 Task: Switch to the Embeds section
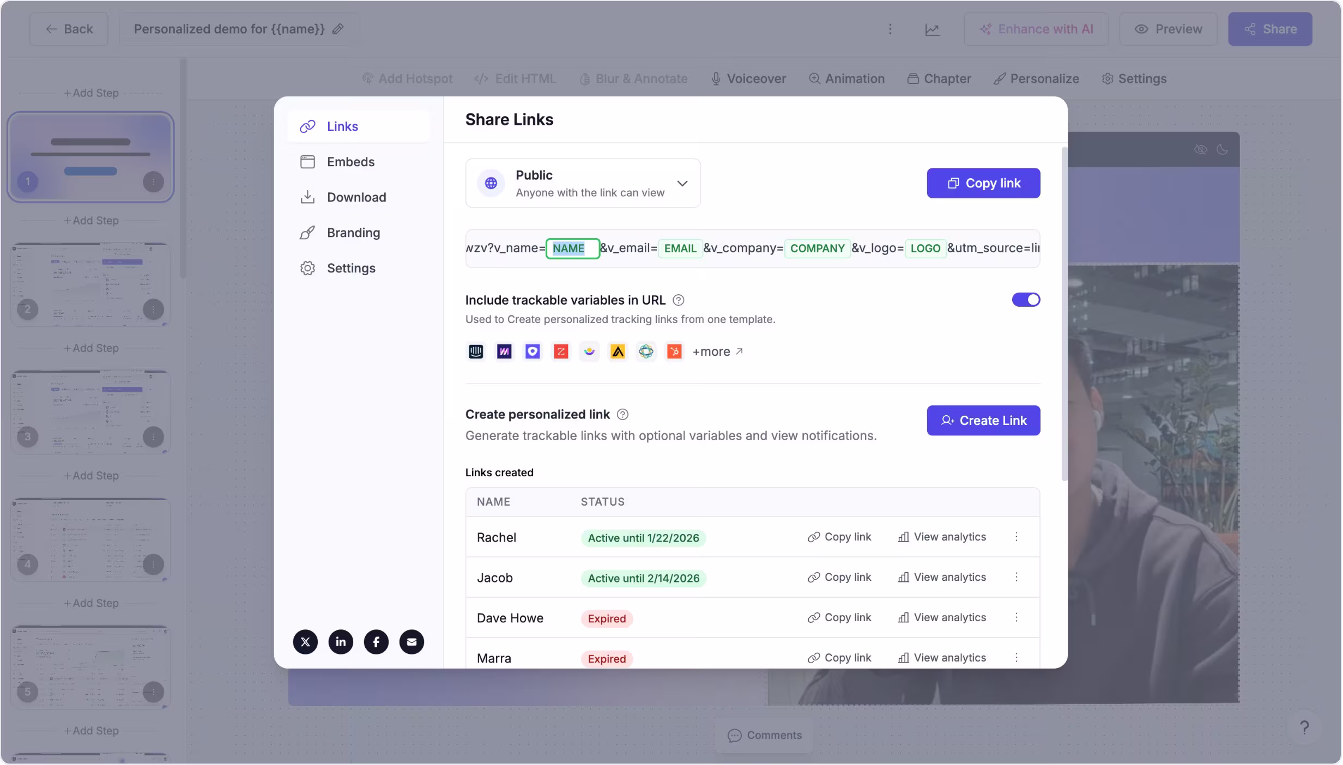tap(350, 161)
